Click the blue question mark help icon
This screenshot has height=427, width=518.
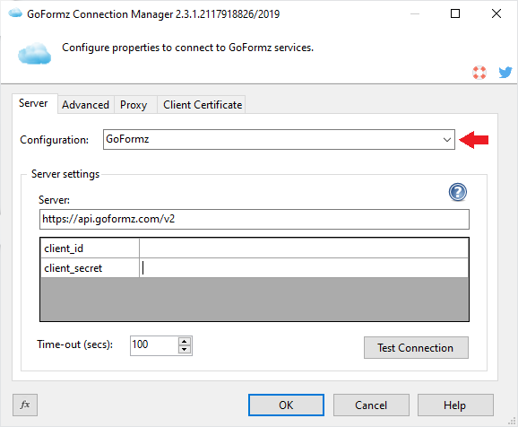458,192
